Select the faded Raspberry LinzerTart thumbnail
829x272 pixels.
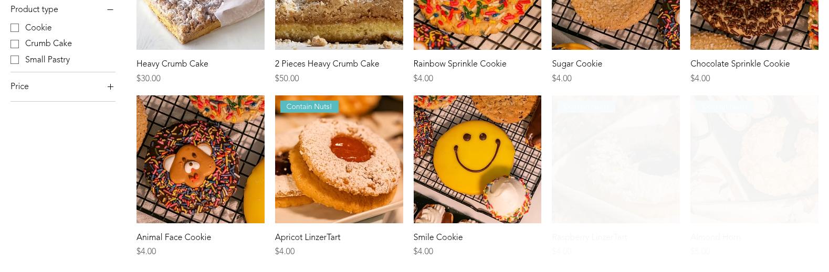[x=616, y=159]
